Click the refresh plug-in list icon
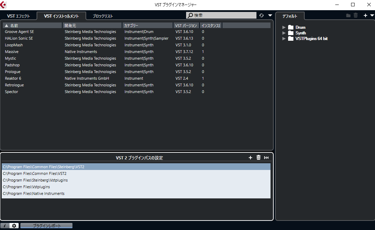Viewport: 375px width, 230px height. click(261, 15)
